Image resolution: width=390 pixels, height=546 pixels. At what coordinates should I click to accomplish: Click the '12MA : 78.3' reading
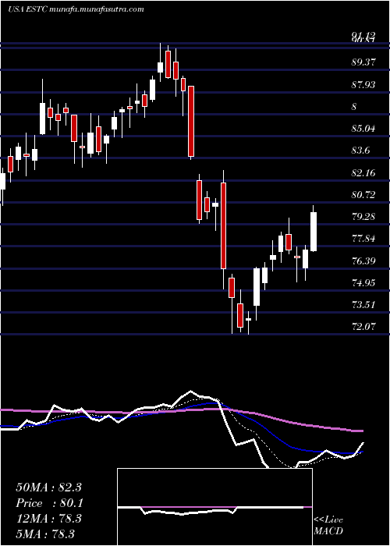48,518
